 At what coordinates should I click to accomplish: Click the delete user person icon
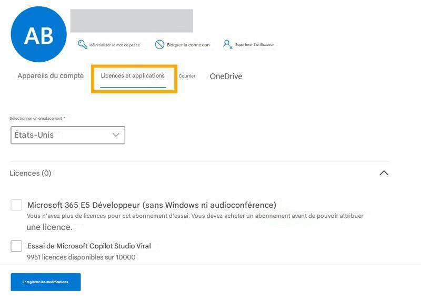coord(227,44)
